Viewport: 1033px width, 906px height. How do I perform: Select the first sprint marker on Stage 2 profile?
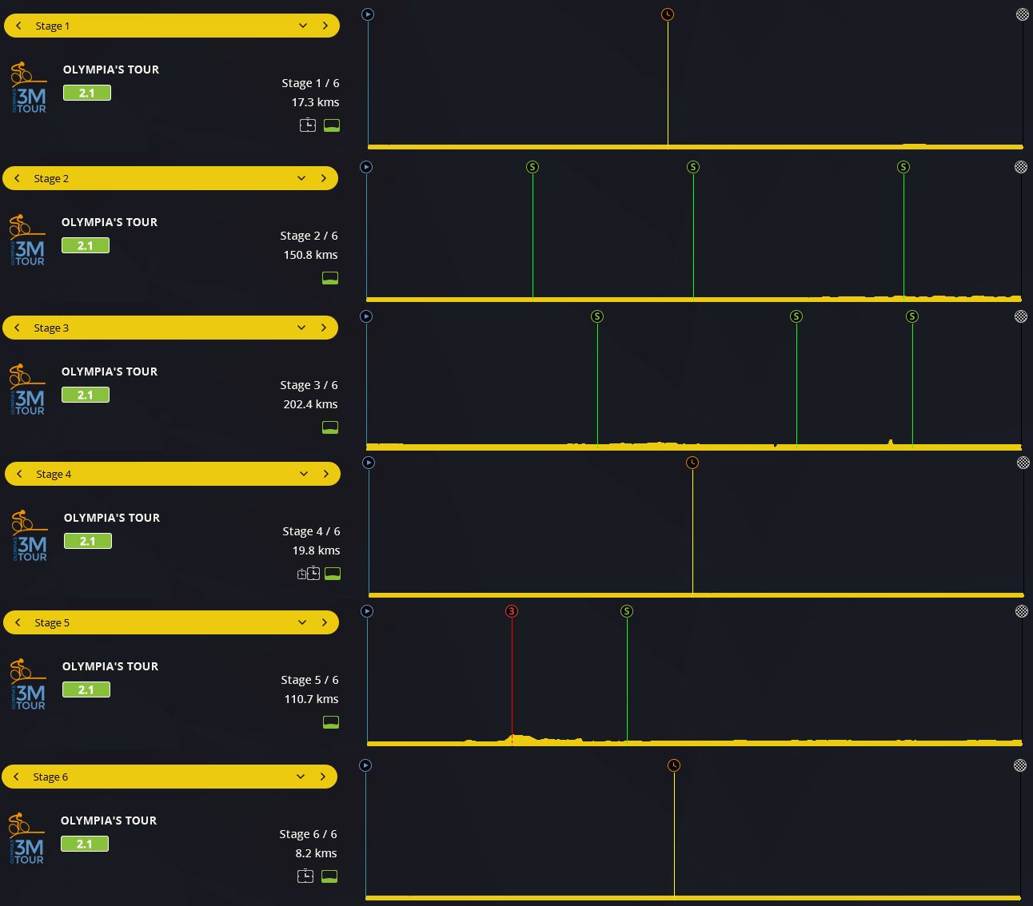click(532, 167)
